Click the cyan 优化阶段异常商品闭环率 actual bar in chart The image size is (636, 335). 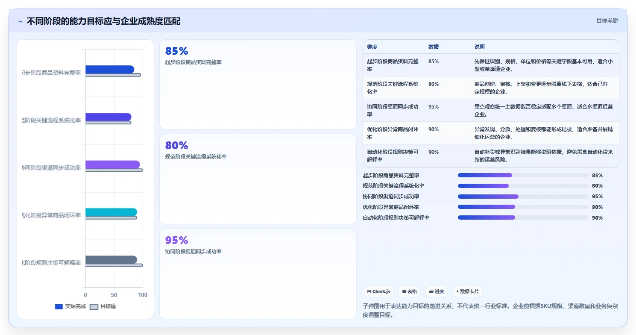111,212
